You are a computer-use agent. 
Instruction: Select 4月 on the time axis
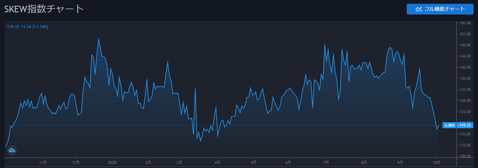pyautogui.click(x=217, y=162)
